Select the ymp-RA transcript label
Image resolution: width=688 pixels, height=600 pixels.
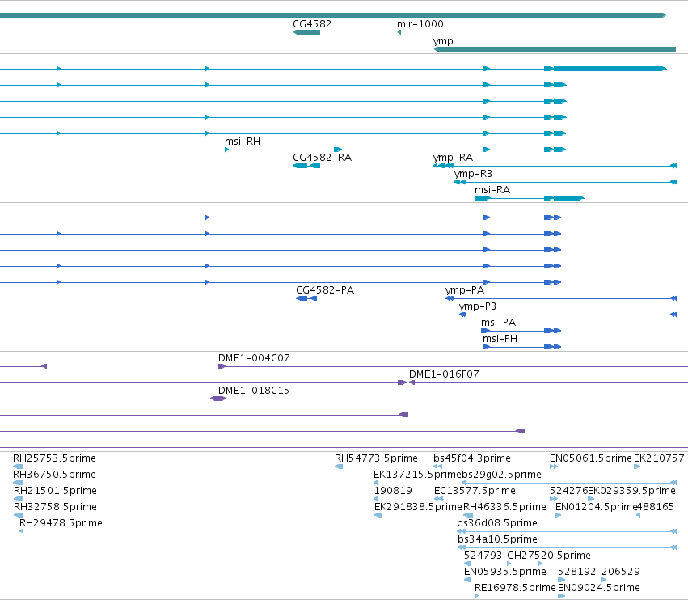point(453,158)
